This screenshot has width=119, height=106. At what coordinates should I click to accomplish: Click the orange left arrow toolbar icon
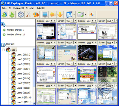pos(53,14)
